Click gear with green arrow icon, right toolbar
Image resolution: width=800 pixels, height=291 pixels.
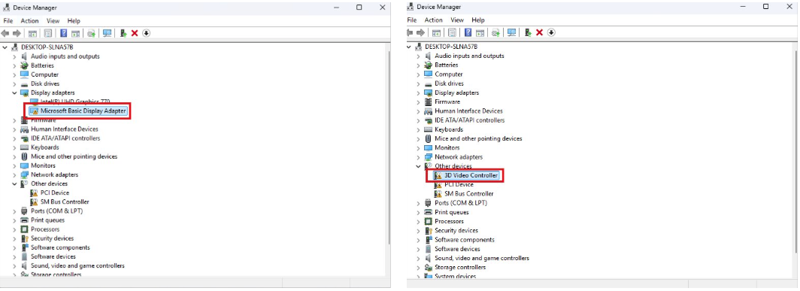(495, 32)
